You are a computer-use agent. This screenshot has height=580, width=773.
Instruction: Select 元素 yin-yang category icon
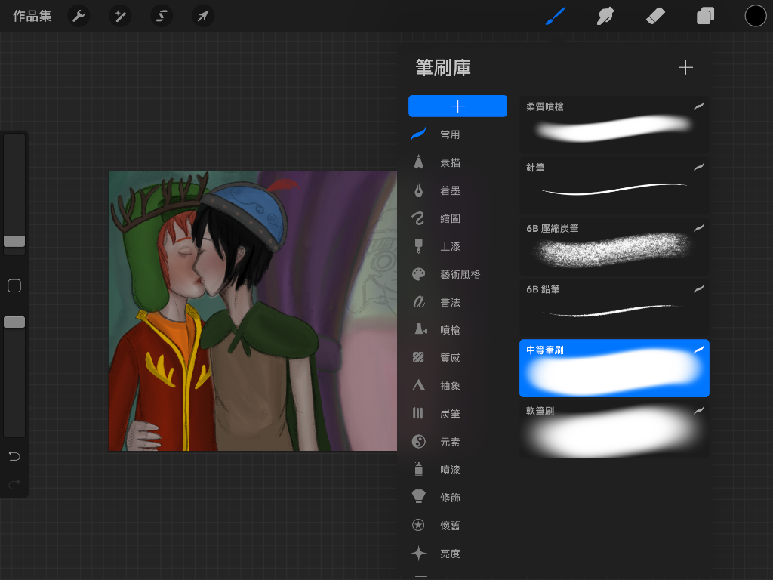(x=418, y=441)
